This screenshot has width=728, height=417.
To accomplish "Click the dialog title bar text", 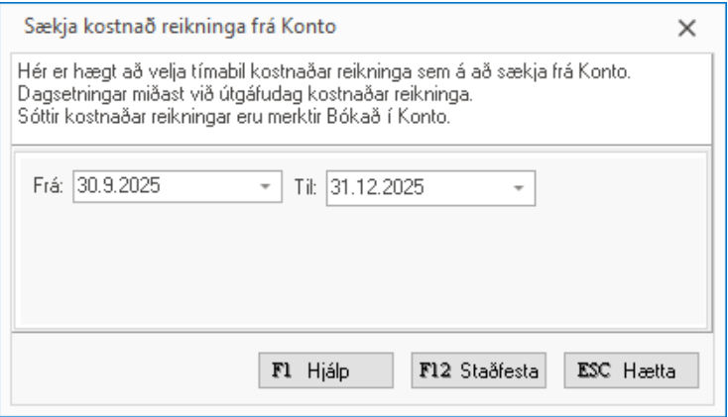I will pos(176,28).
